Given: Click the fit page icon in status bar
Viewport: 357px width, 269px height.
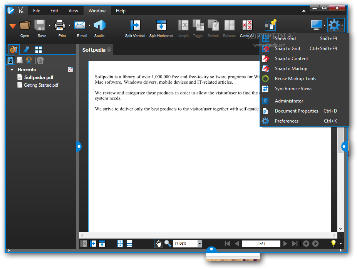Looking at the screenshot, I should (x=120, y=244).
